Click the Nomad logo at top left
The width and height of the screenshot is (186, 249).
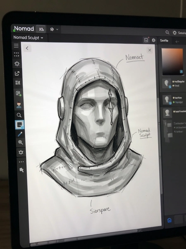pyautogui.click(x=24, y=29)
